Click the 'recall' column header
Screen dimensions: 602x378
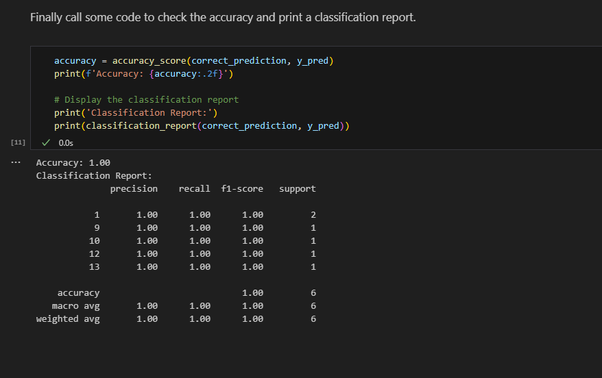[194, 188]
